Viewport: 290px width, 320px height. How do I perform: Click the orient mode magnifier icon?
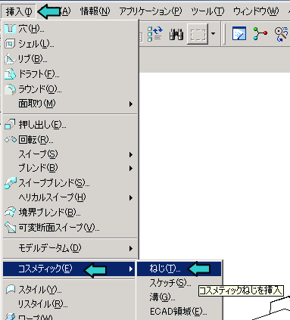[x=282, y=34]
